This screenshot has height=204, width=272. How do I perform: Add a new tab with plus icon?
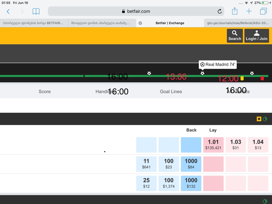(x=249, y=11)
